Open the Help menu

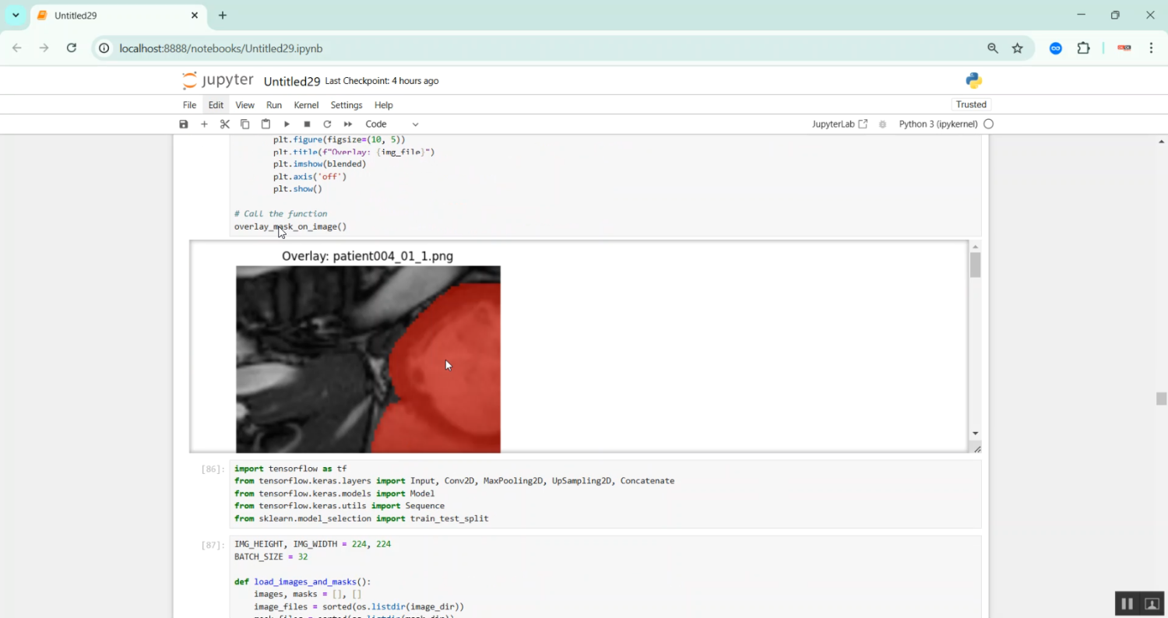tap(383, 105)
